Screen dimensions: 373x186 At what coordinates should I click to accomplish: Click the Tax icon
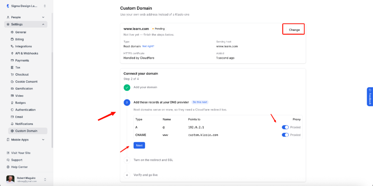coord(12,67)
